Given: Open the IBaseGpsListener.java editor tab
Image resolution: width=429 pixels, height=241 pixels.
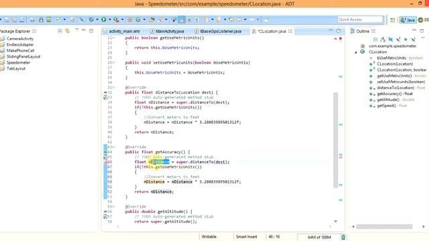Looking at the screenshot, I should 218,31.
